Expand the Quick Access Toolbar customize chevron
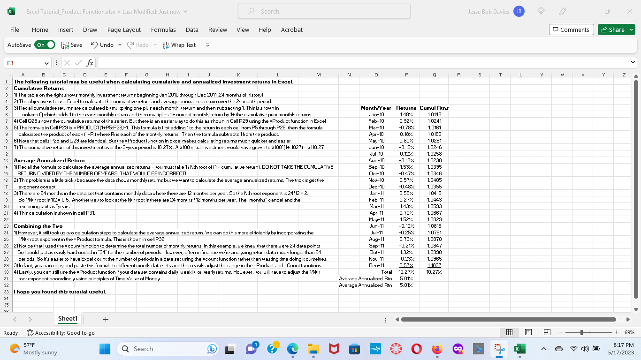641x360 pixels. tap(207, 45)
